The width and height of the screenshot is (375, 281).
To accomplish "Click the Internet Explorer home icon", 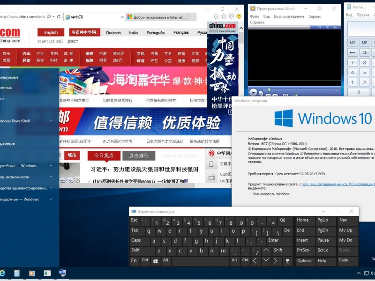I will click(x=216, y=16).
